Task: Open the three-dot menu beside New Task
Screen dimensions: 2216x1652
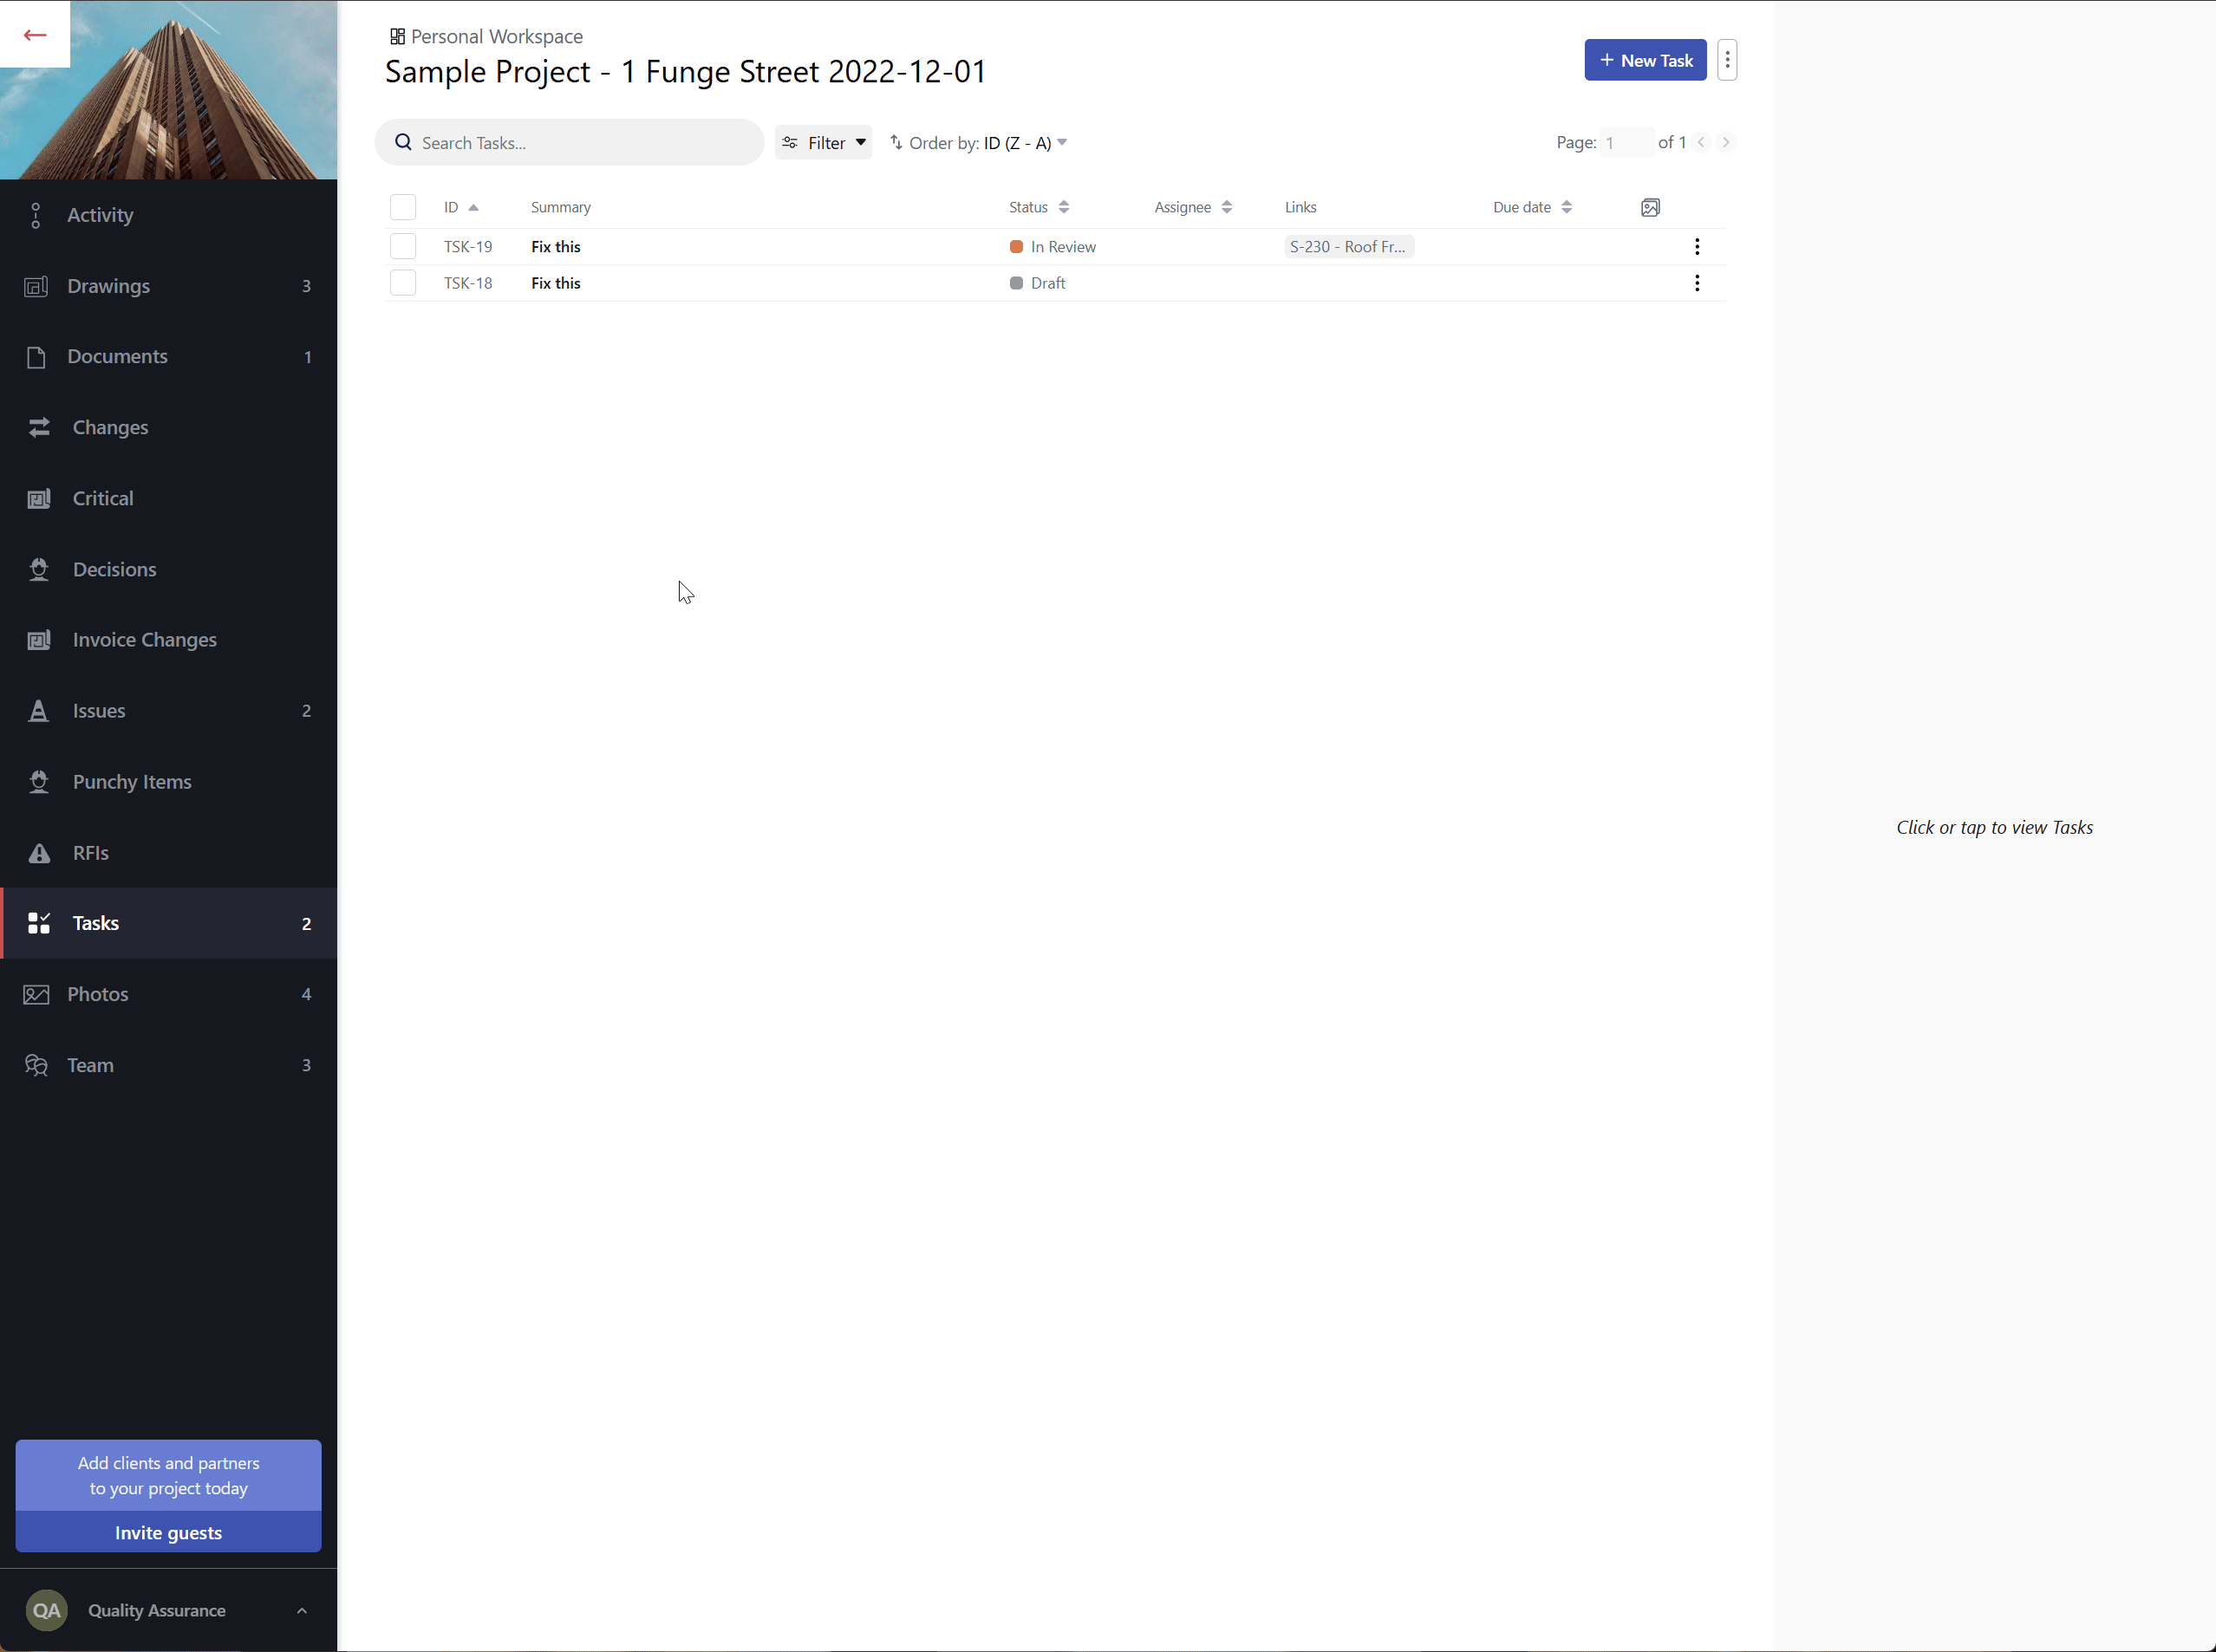Action: [1727, 60]
